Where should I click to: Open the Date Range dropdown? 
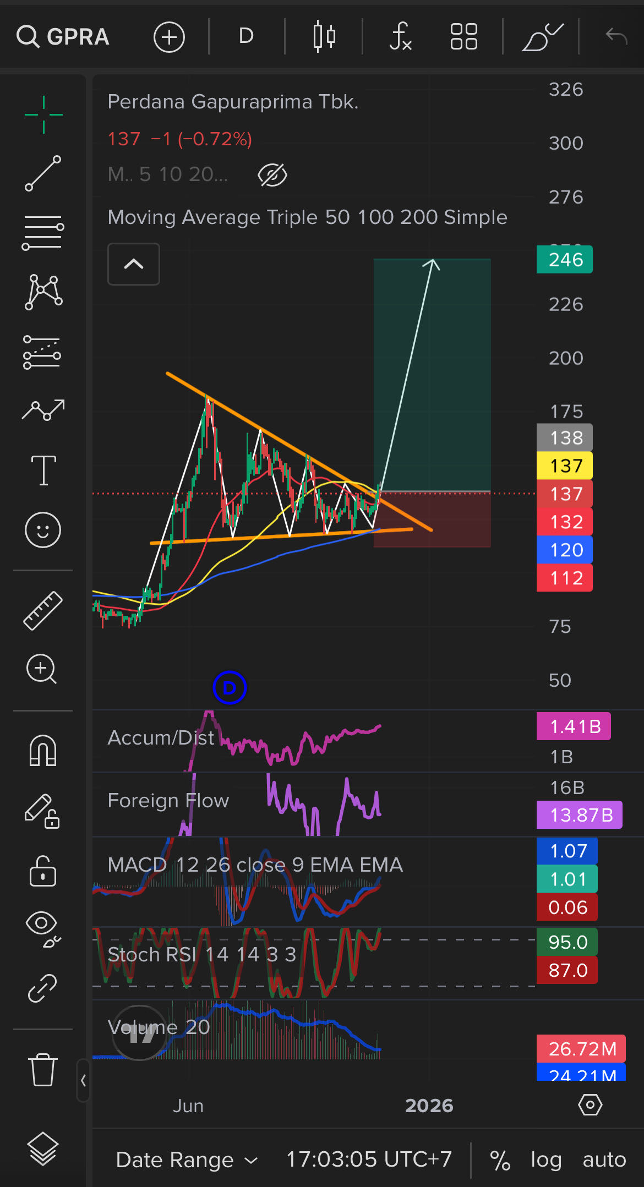pos(187,1159)
